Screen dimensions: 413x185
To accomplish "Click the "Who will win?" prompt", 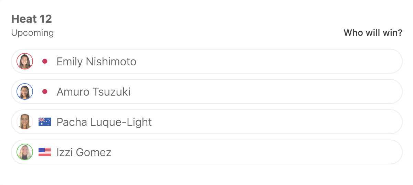I will [373, 33].
